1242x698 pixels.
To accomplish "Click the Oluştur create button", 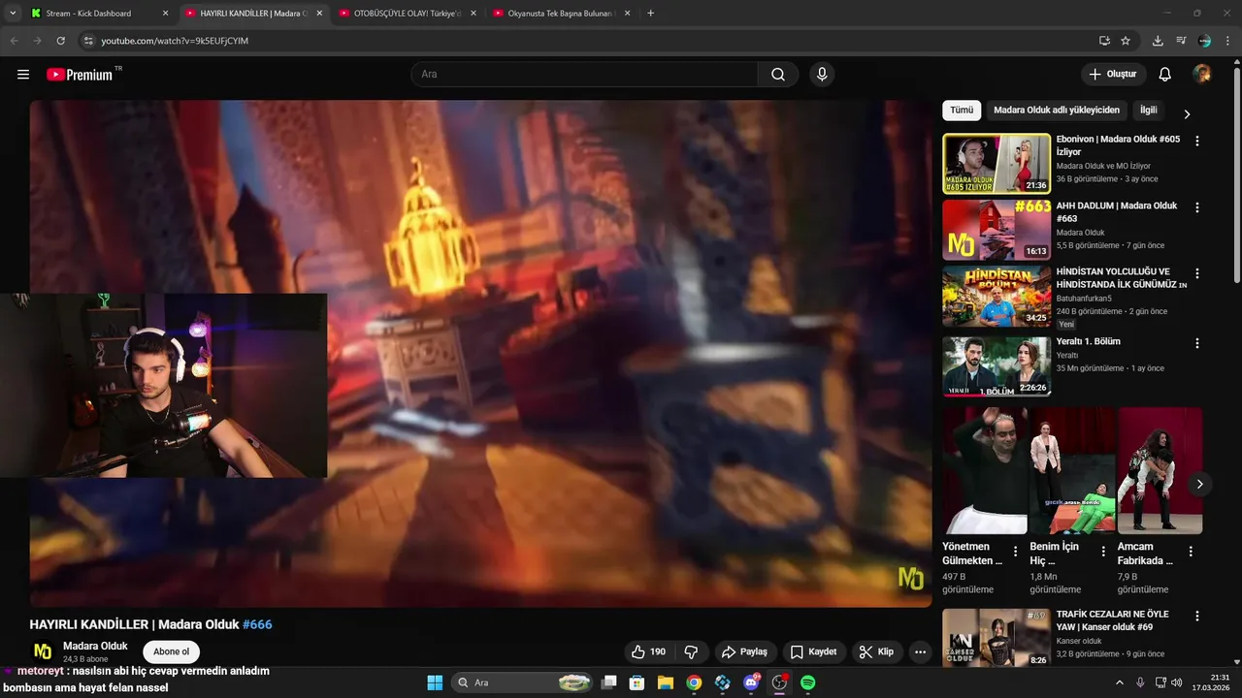I will 1113,75.
